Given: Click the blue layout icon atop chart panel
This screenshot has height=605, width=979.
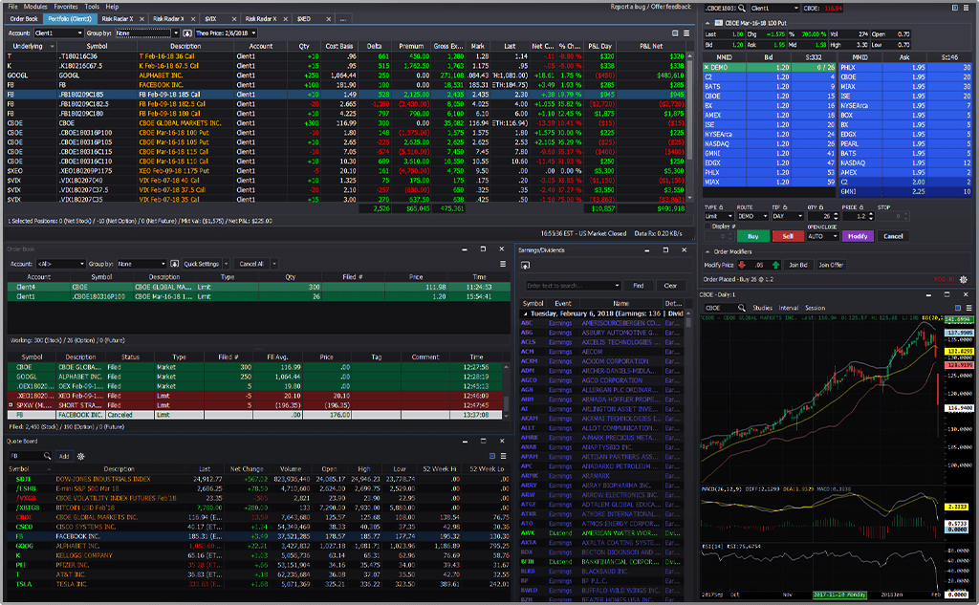Looking at the screenshot, I should pyautogui.click(x=956, y=308).
